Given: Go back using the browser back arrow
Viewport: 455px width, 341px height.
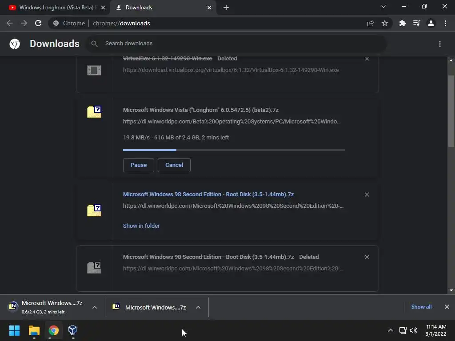Looking at the screenshot, I should (10, 23).
